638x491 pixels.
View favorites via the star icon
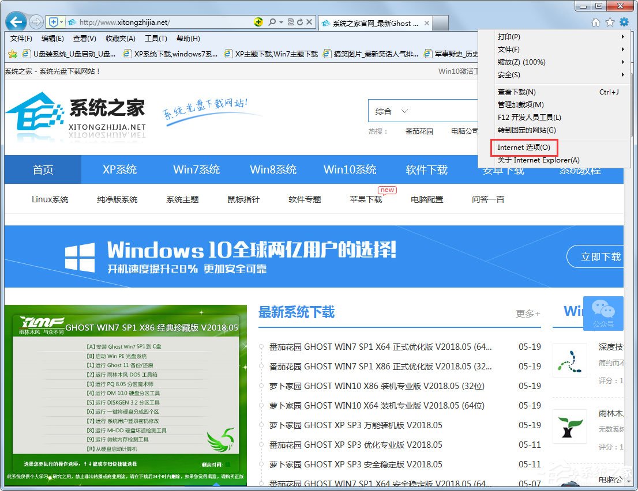click(x=610, y=22)
